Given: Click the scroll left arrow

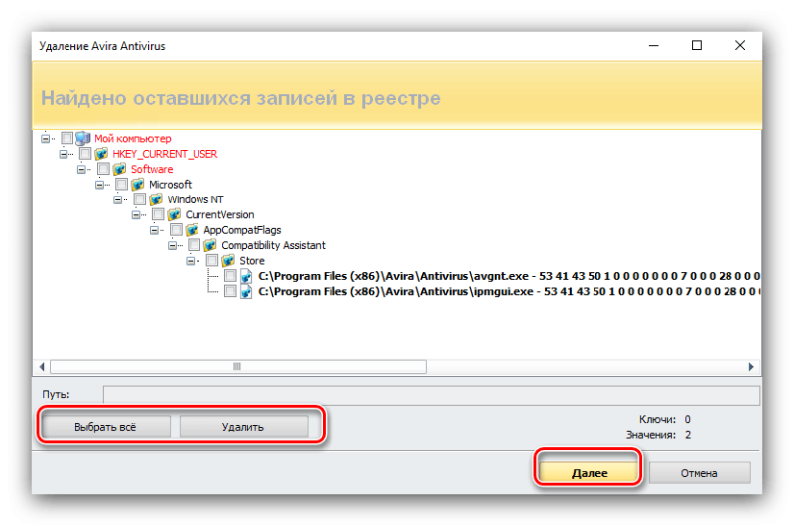Looking at the screenshot, I should (42, 366).
